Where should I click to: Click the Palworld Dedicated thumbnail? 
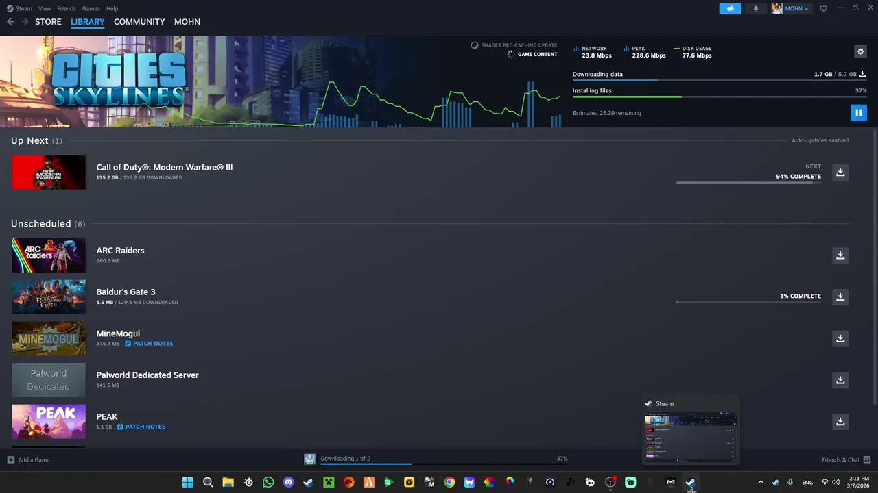(49, 380)
